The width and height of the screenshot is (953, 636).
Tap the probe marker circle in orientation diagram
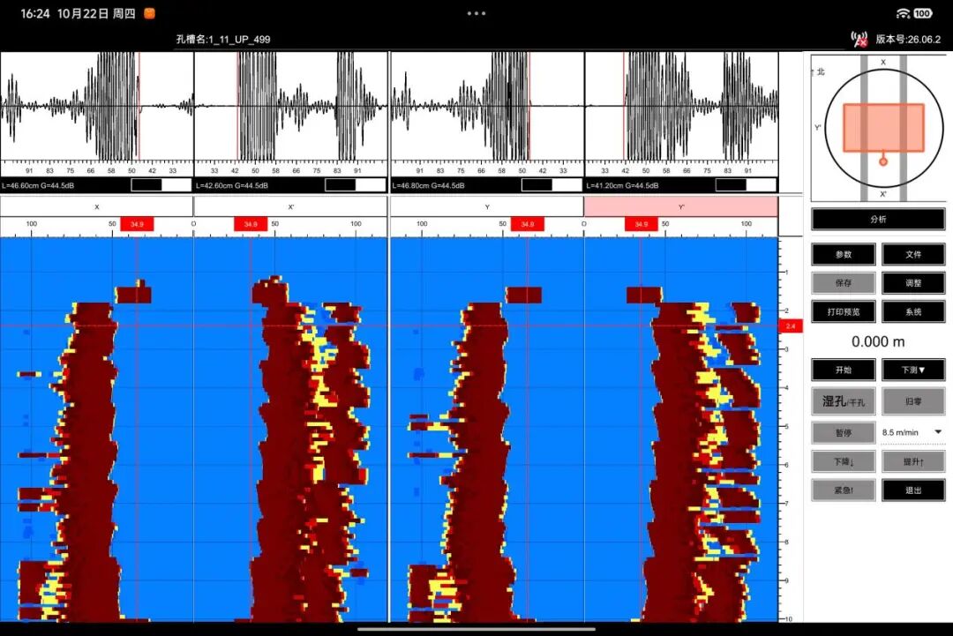pyautogui.click(x=883, y=161)
